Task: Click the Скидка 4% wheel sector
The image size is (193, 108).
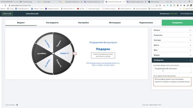Action: click(x=42, y=53)
